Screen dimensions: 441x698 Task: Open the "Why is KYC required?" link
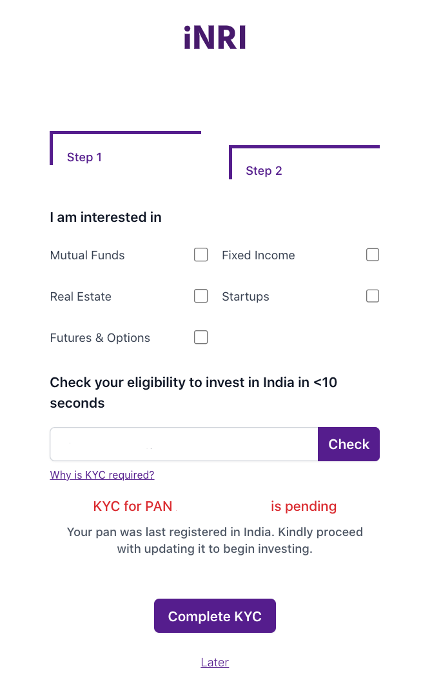pyautogui.click(x=102, y=475)
